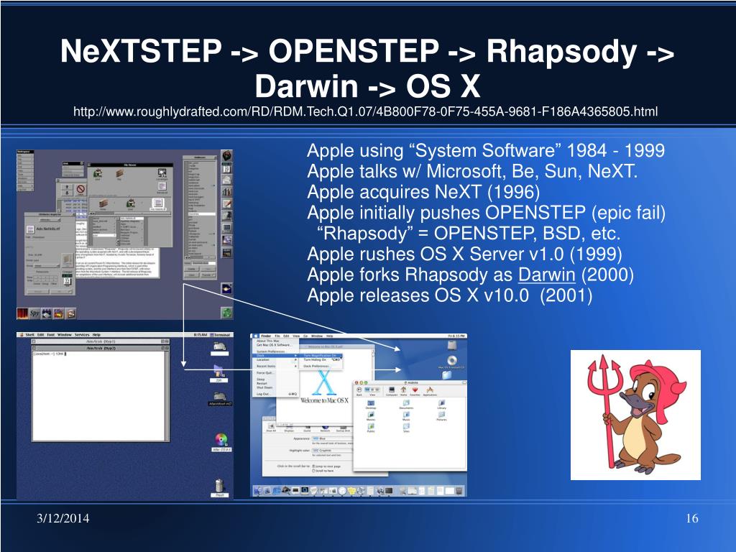This screenshot has width=736, height=552.
Task: Click the Trash can on Rhapsody desktop
Action: 219,487
